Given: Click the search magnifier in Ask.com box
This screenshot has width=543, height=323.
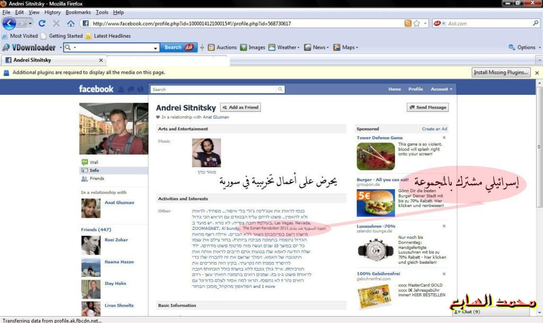Looking at the screenshot, I should [x=536, y=23].
